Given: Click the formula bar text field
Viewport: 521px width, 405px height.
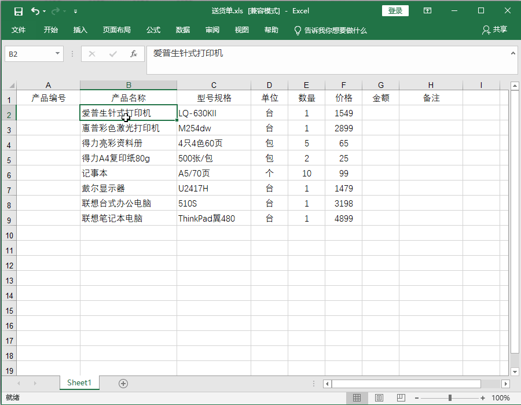Looking at the screenshot, I should tap(328, 60).
